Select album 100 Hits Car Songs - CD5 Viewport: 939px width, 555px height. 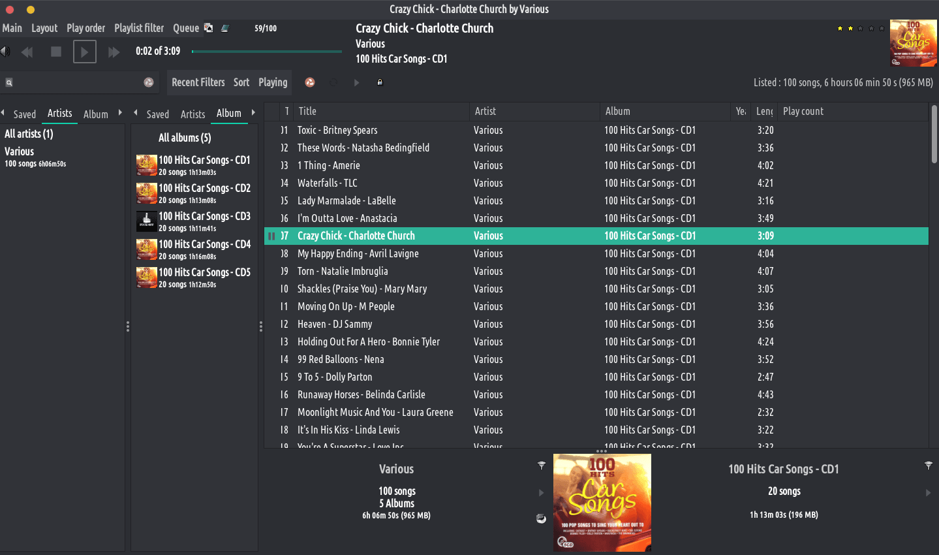[x=194, y=277]
